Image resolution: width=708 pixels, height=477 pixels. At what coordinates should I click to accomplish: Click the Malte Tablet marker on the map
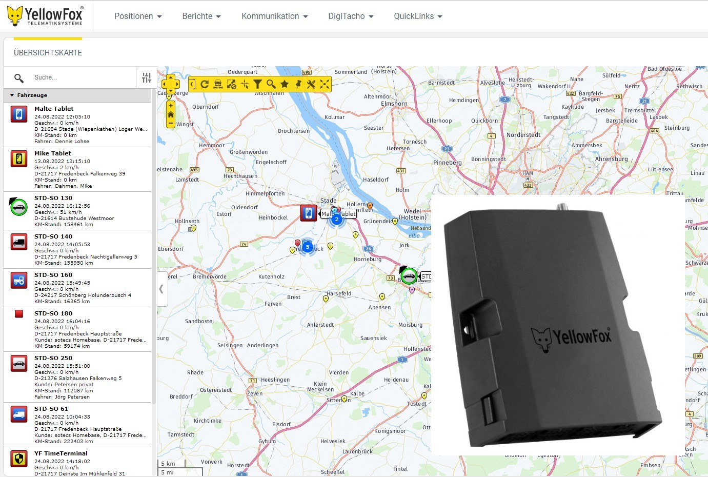click(309, 213)
